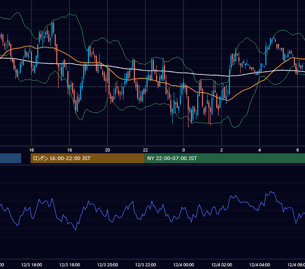Select the blue session bar before ロンドン

[x=10, y=158]
